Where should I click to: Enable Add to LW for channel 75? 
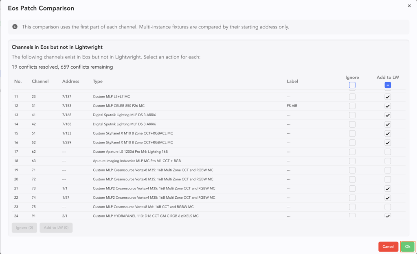[x=388, y=206]
